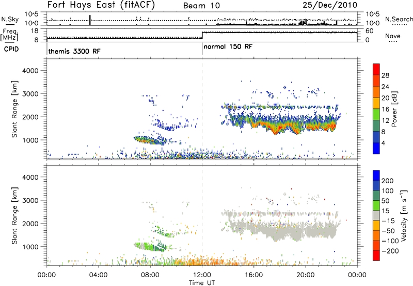Click the '1000' tick on velocity panel
The width and height of the screenshot is (413, 286).
(30, 247)
